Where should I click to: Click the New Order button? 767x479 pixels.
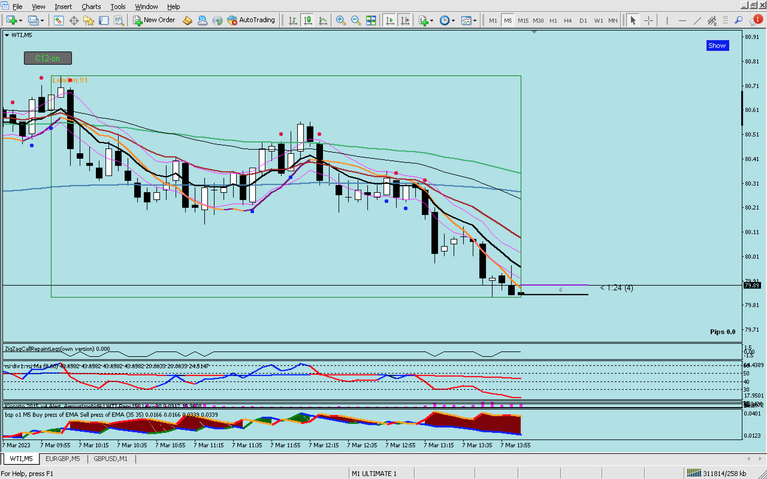pos(154,20)
